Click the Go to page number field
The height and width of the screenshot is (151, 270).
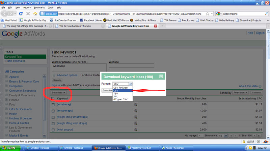pos(200,136)
